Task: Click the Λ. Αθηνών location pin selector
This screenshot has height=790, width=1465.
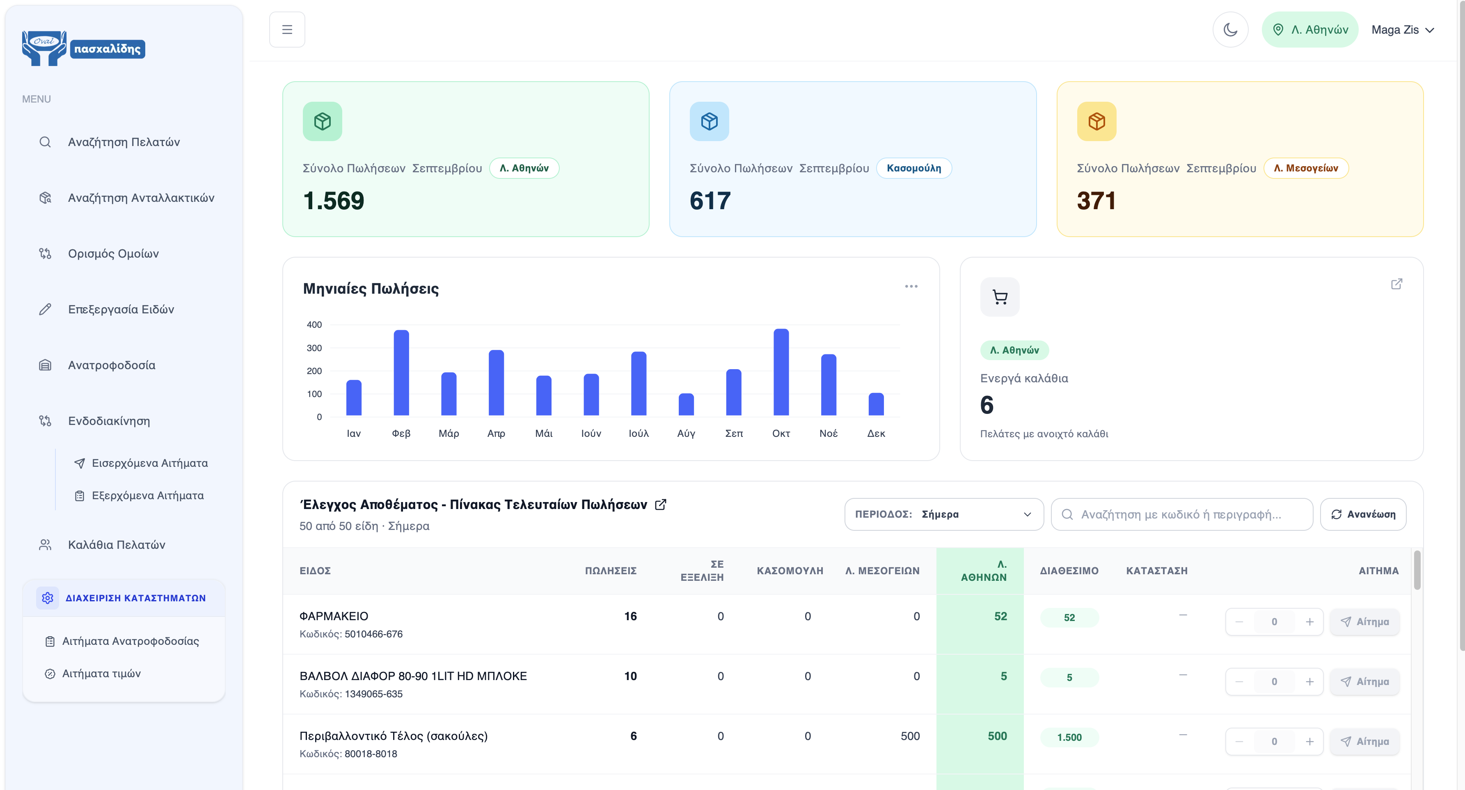Action: point(1310,30)
